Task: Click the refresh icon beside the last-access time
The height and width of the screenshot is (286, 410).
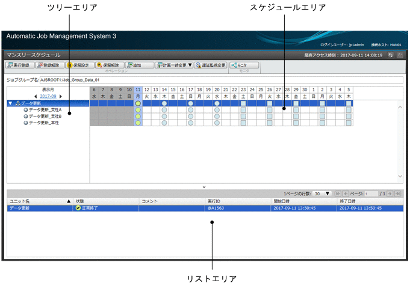Action: click(x=390, y=55)
